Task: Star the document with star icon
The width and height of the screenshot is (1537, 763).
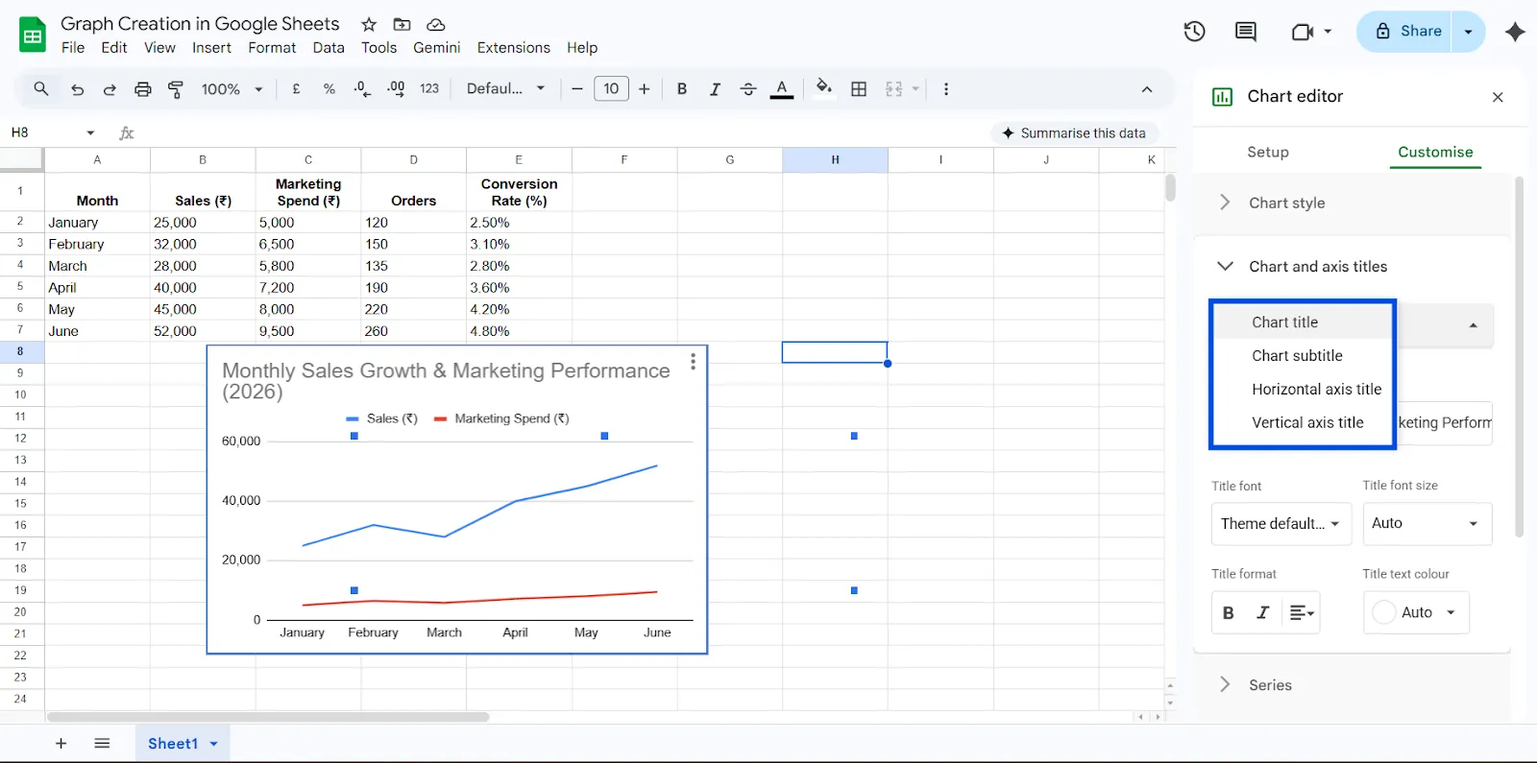Action: pyautogui.click(x=369, y=25)
